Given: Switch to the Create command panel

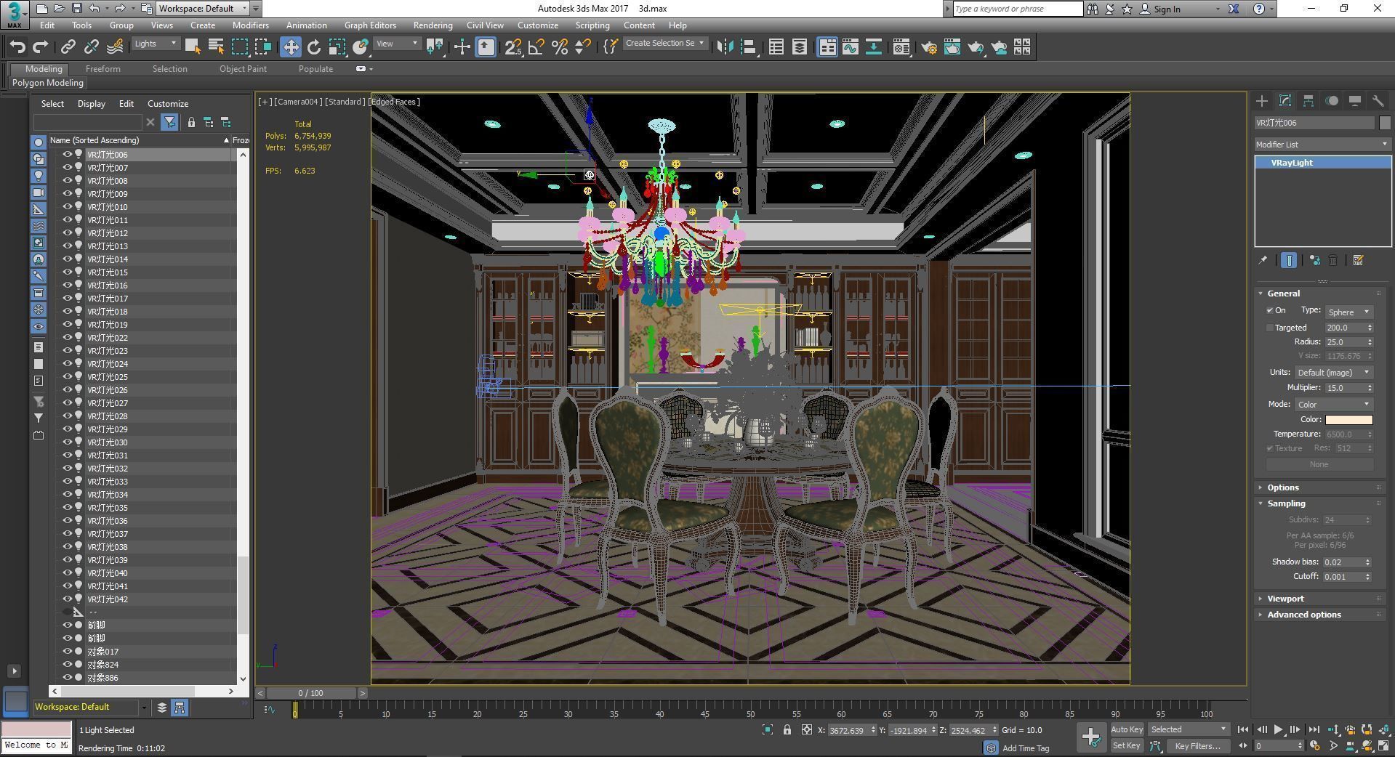Looking at the screenshot, I should pyautogui.click(x=1262, y=101).
